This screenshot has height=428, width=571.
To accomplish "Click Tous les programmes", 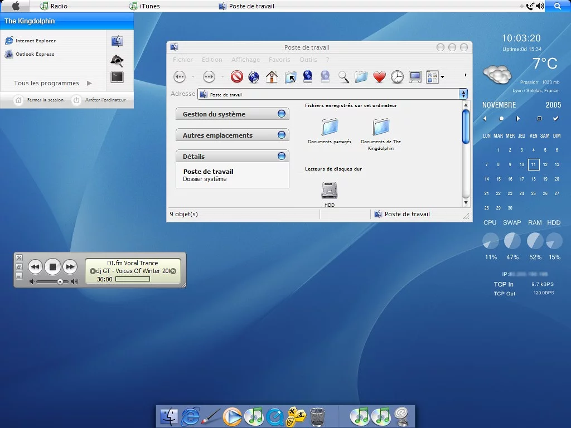I will point(47,83).
